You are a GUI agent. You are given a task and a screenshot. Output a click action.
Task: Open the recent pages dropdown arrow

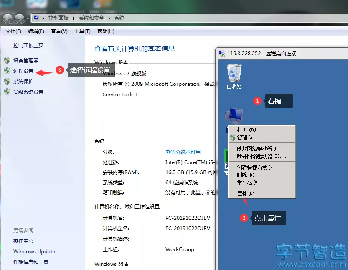(28, 19)
